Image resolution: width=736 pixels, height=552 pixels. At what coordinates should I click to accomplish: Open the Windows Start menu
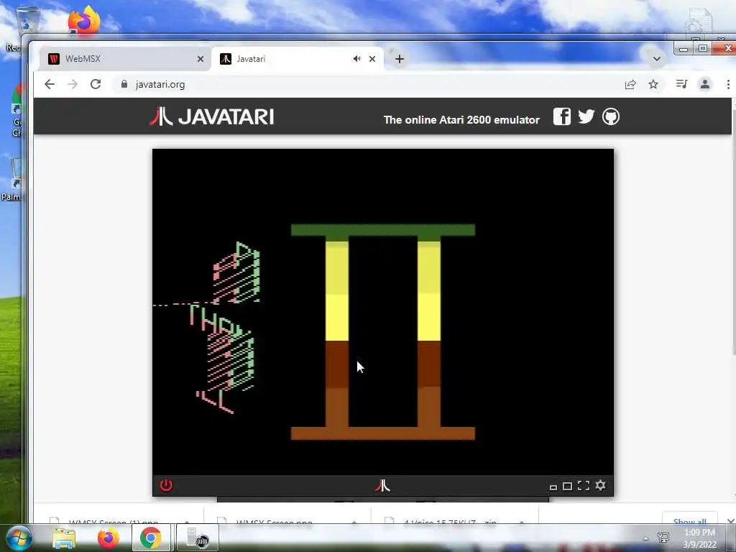(x=19, y=538)
